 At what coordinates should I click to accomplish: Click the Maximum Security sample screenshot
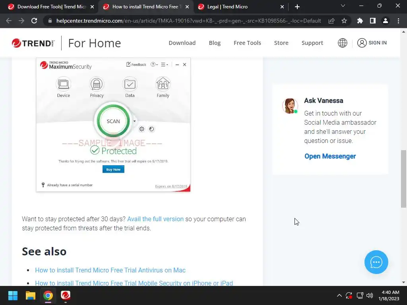point(113,125)
